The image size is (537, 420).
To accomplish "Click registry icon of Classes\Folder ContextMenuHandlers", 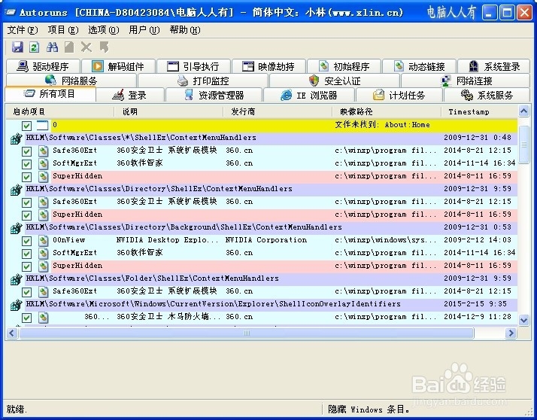I will [16, 279].
